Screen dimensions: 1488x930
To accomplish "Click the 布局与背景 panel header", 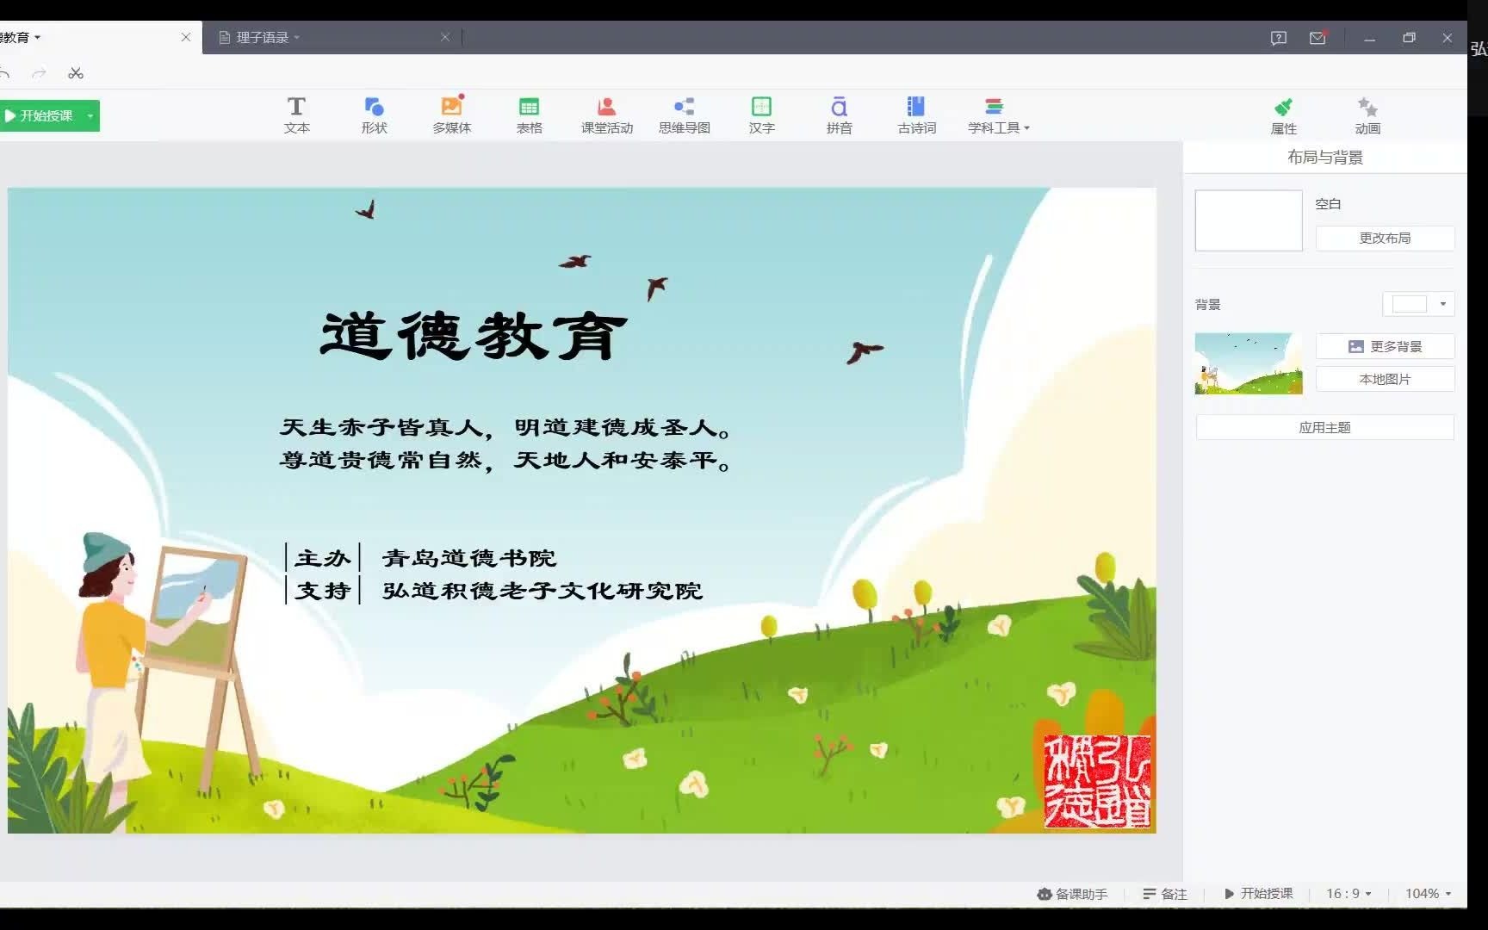I will 1324,157.
